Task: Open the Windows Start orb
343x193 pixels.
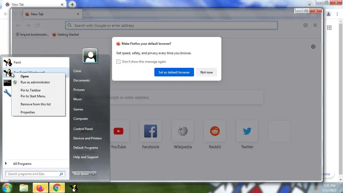Action: click(7, 188)
